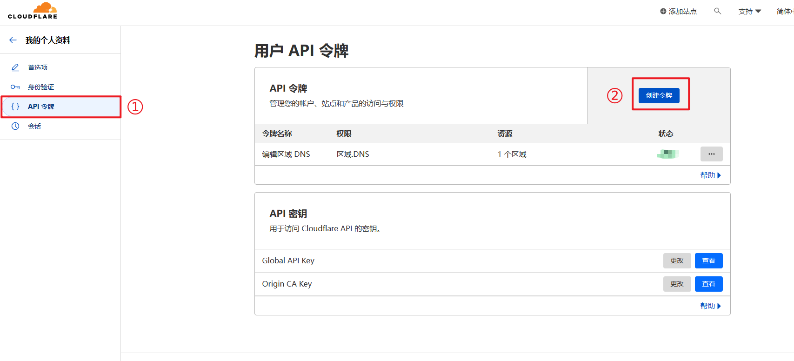Click the 用户 API 令牌 page title
The height and width of the screenshot is (361, 794).
301,50
